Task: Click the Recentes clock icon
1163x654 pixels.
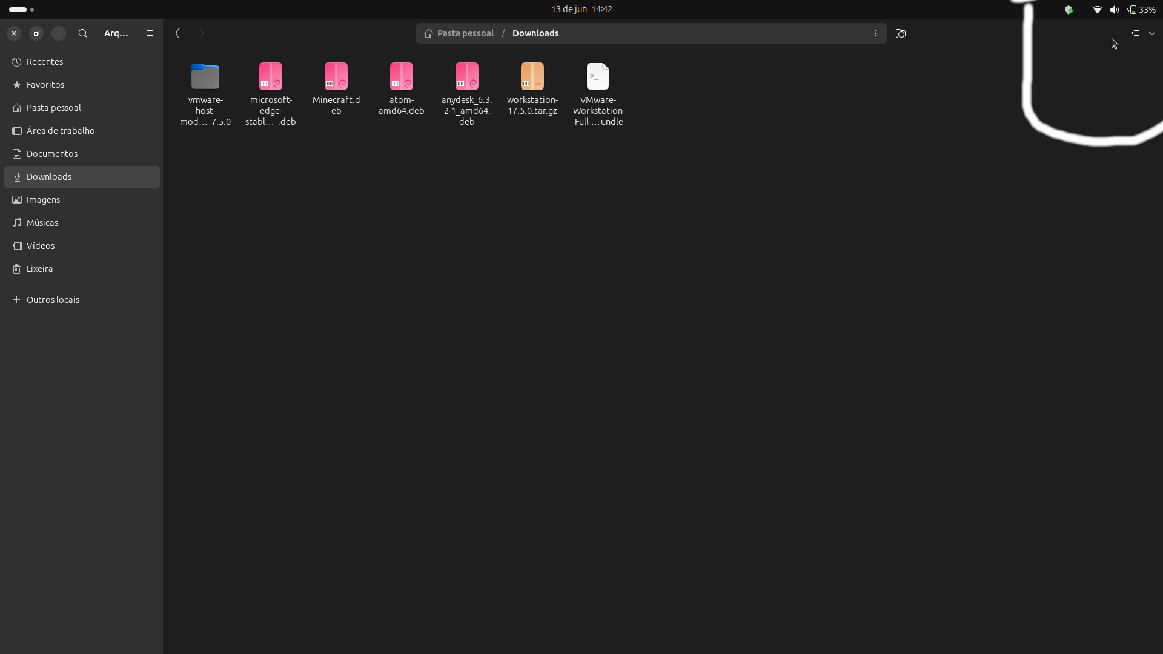Action: [x=17, y=62]
